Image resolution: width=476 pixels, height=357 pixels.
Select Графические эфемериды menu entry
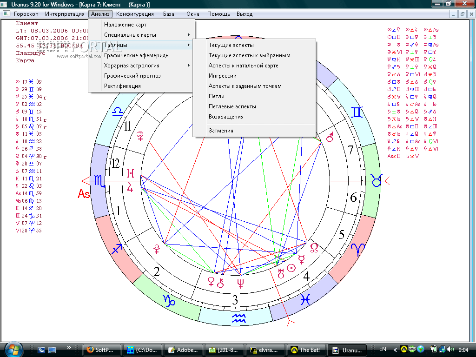(141, 55)
